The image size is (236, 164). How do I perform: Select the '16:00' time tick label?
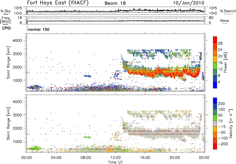point(145,158)
